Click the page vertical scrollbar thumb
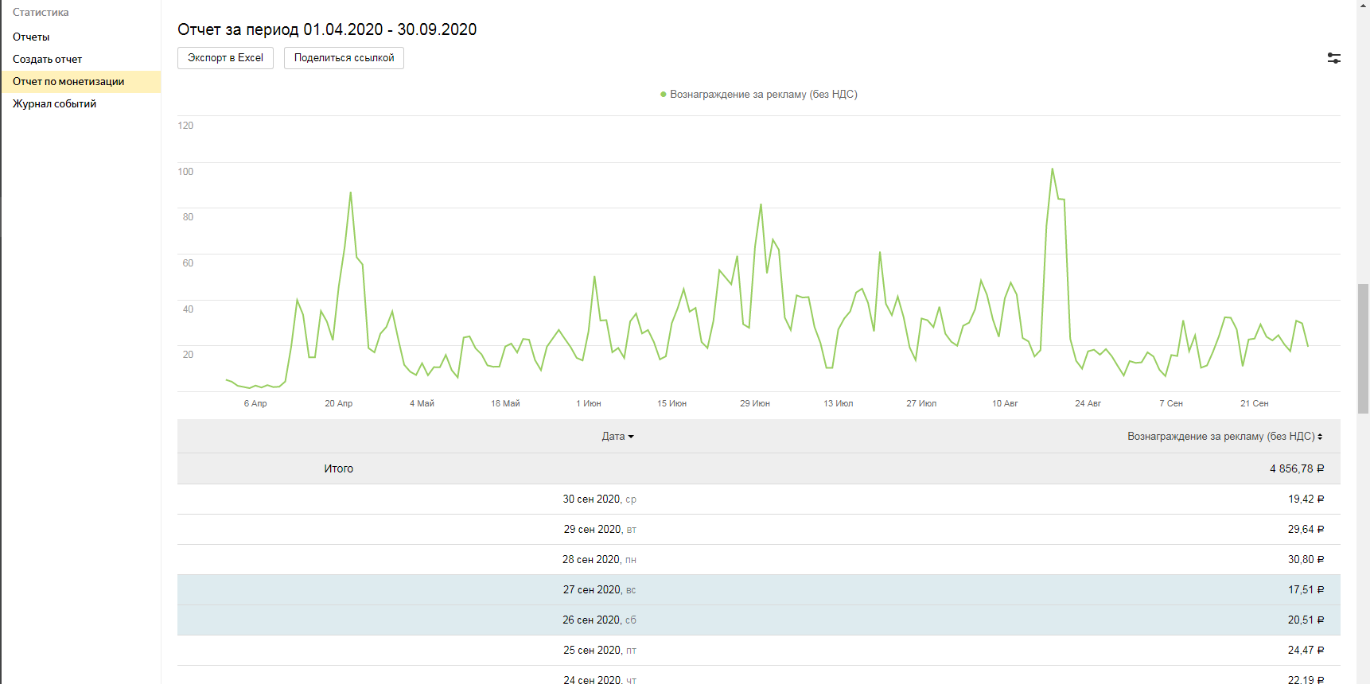Viewport: 1370px width, 684px height. (x=1363, y=348)
